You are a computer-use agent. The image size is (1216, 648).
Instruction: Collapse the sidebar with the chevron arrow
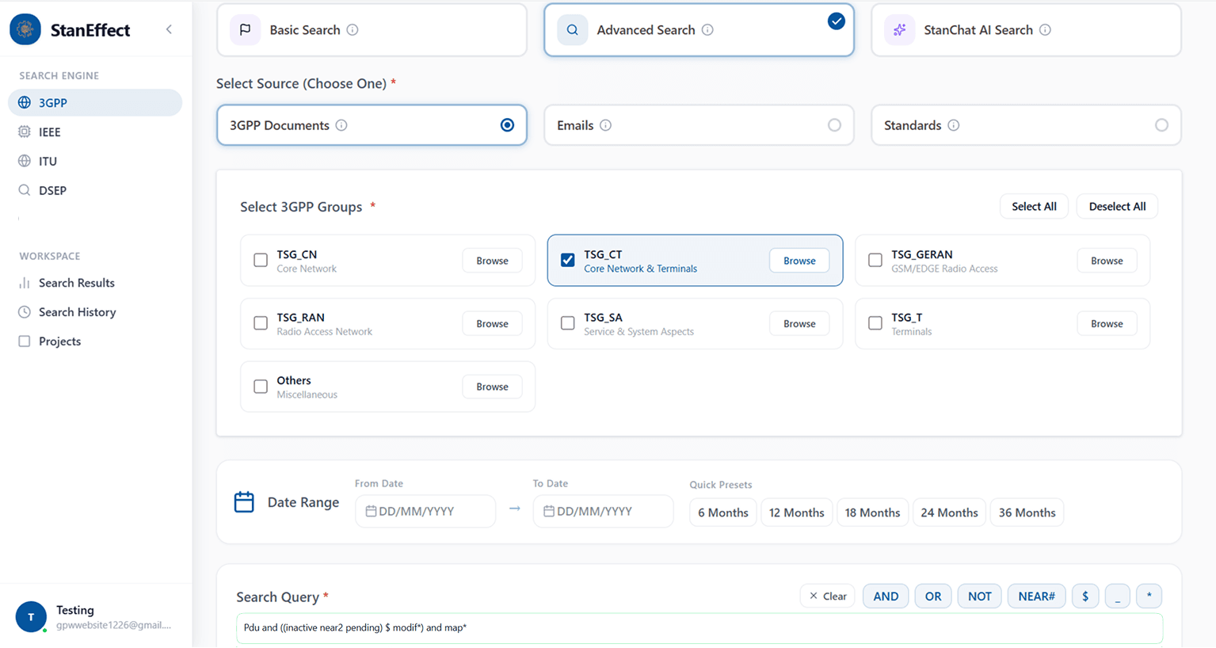[169, 29]
